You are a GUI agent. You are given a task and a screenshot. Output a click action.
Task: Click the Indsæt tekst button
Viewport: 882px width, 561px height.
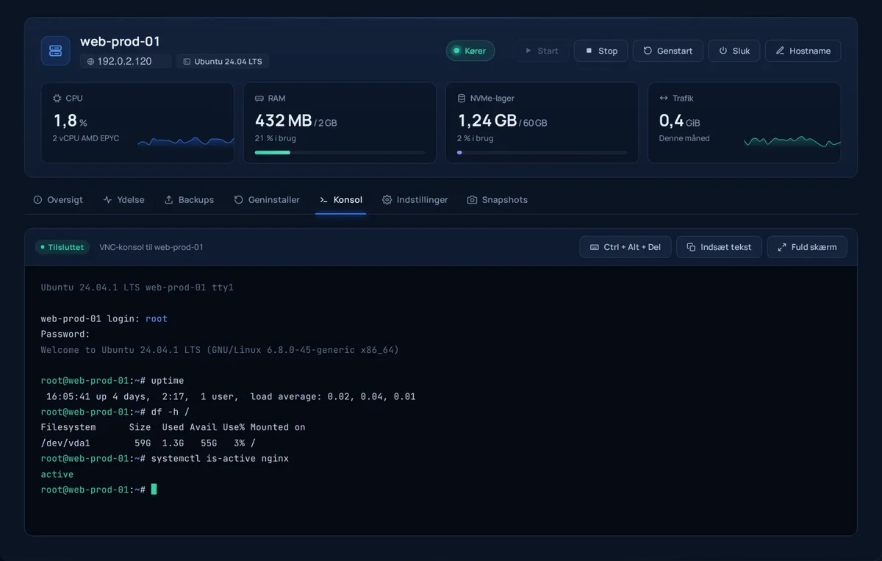coord(719,247)
